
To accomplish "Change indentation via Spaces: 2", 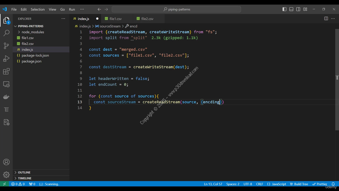I will [233, 184].
